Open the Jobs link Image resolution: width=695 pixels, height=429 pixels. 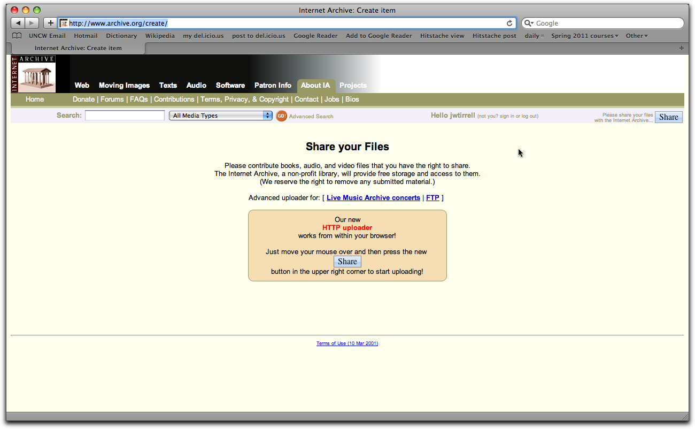point(331,99)
